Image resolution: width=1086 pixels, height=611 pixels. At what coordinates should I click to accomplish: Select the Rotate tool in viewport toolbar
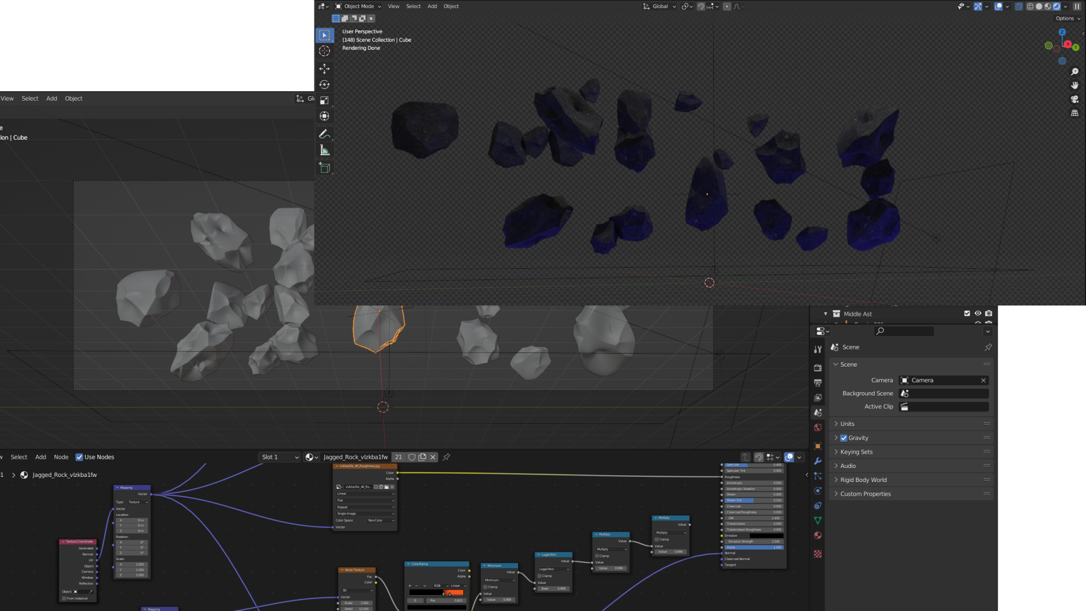(x=324, y=85)
